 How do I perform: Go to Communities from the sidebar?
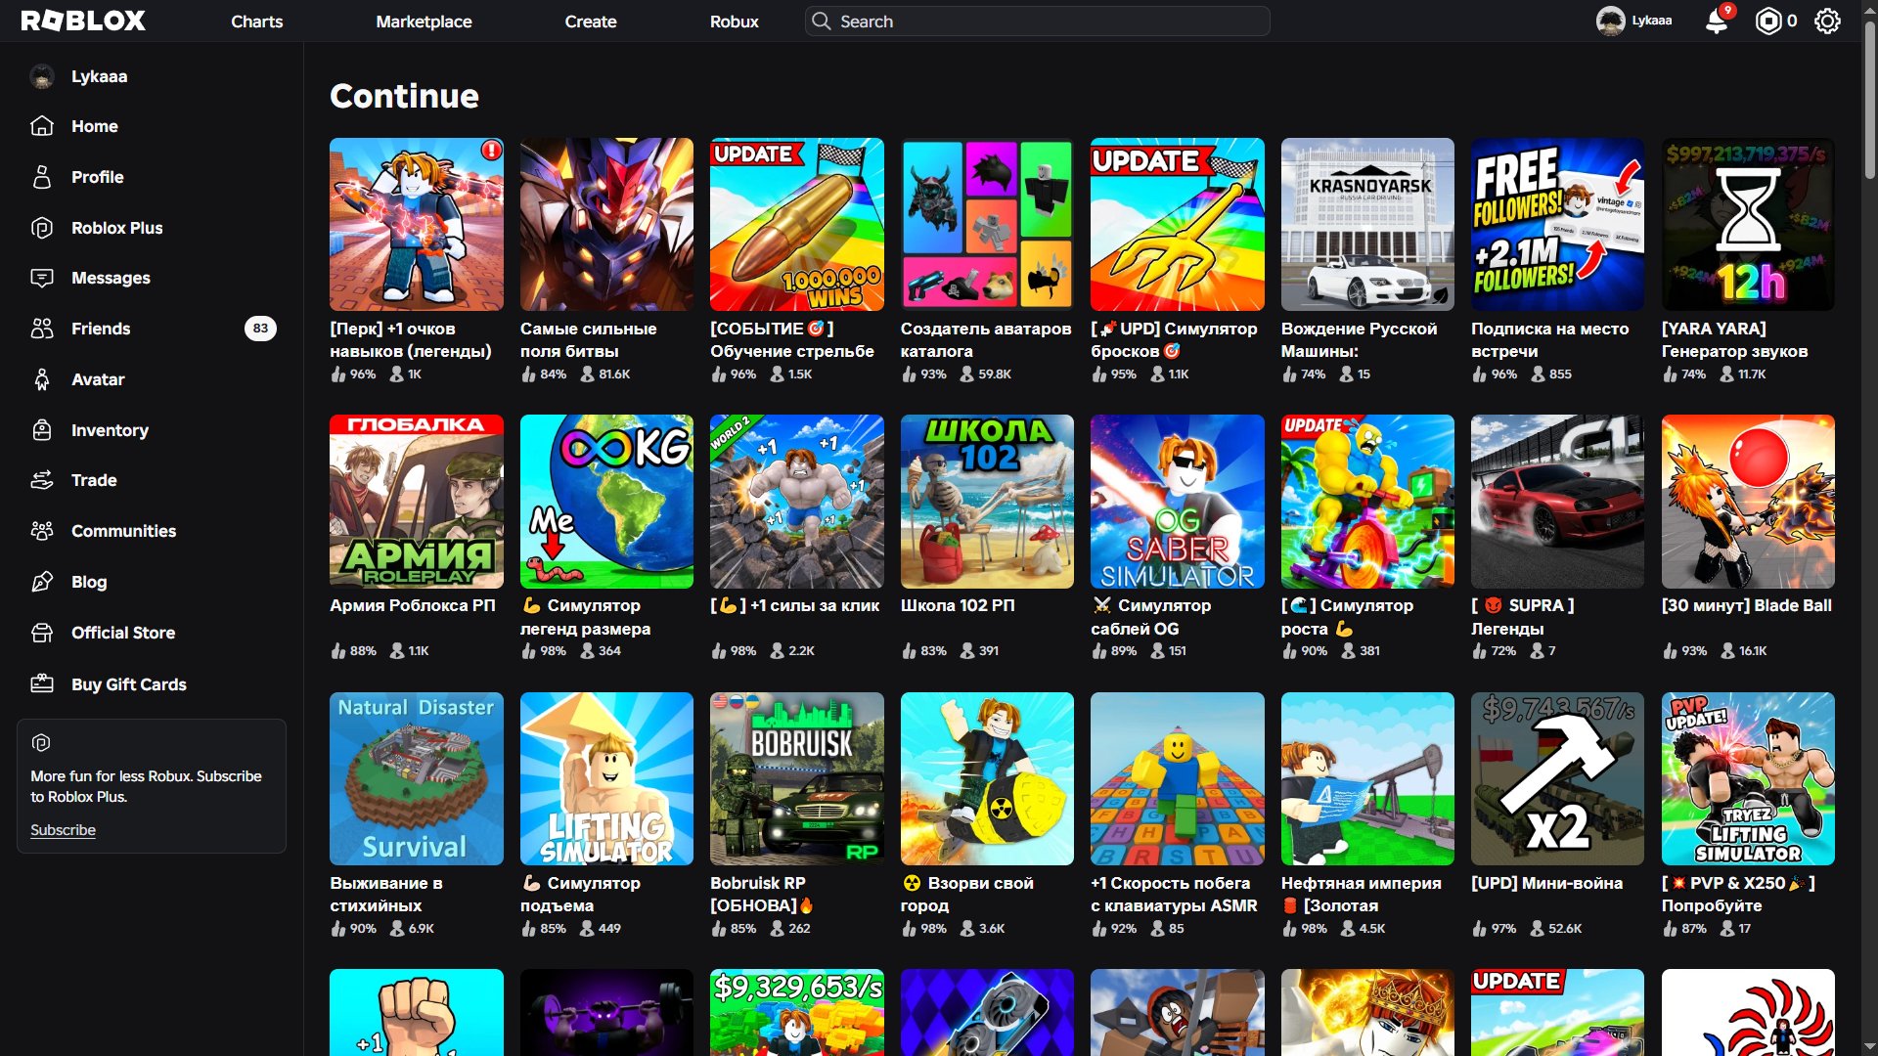point(123,531)
